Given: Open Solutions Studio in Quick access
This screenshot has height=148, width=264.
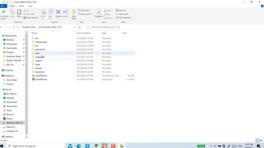Looking at the screenshot, I should click(x=14, y=56).
